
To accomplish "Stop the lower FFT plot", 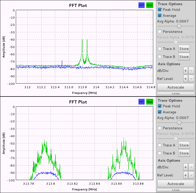I will click(176, 190).
